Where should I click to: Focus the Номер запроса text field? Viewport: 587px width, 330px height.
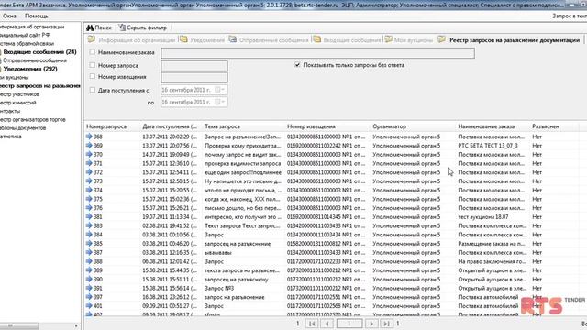[x=194, y=66]
